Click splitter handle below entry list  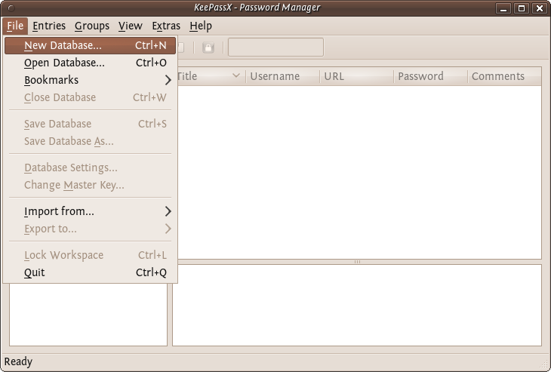pos(357,262)
